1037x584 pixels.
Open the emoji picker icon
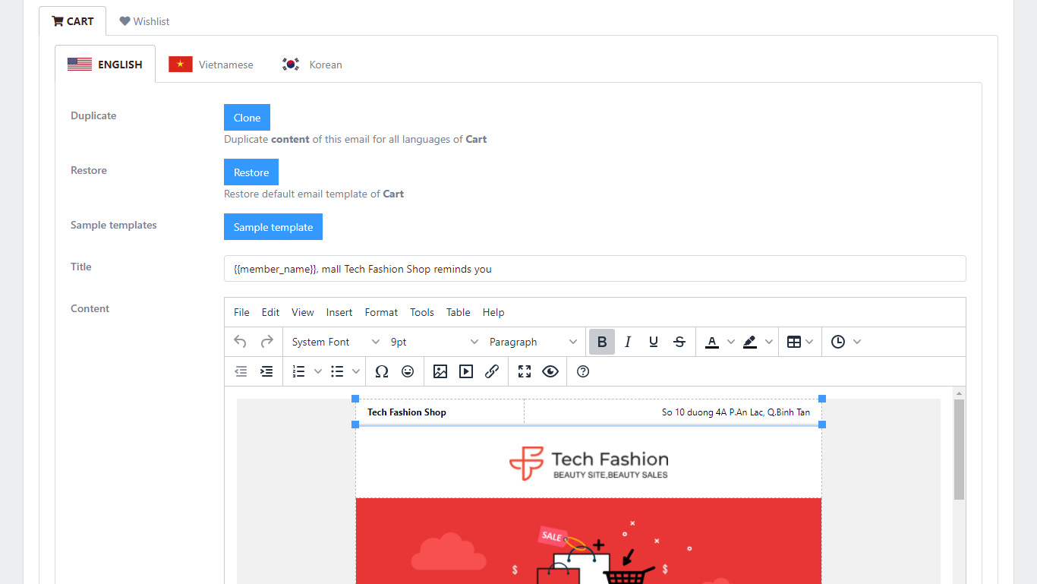click(408, 371)
